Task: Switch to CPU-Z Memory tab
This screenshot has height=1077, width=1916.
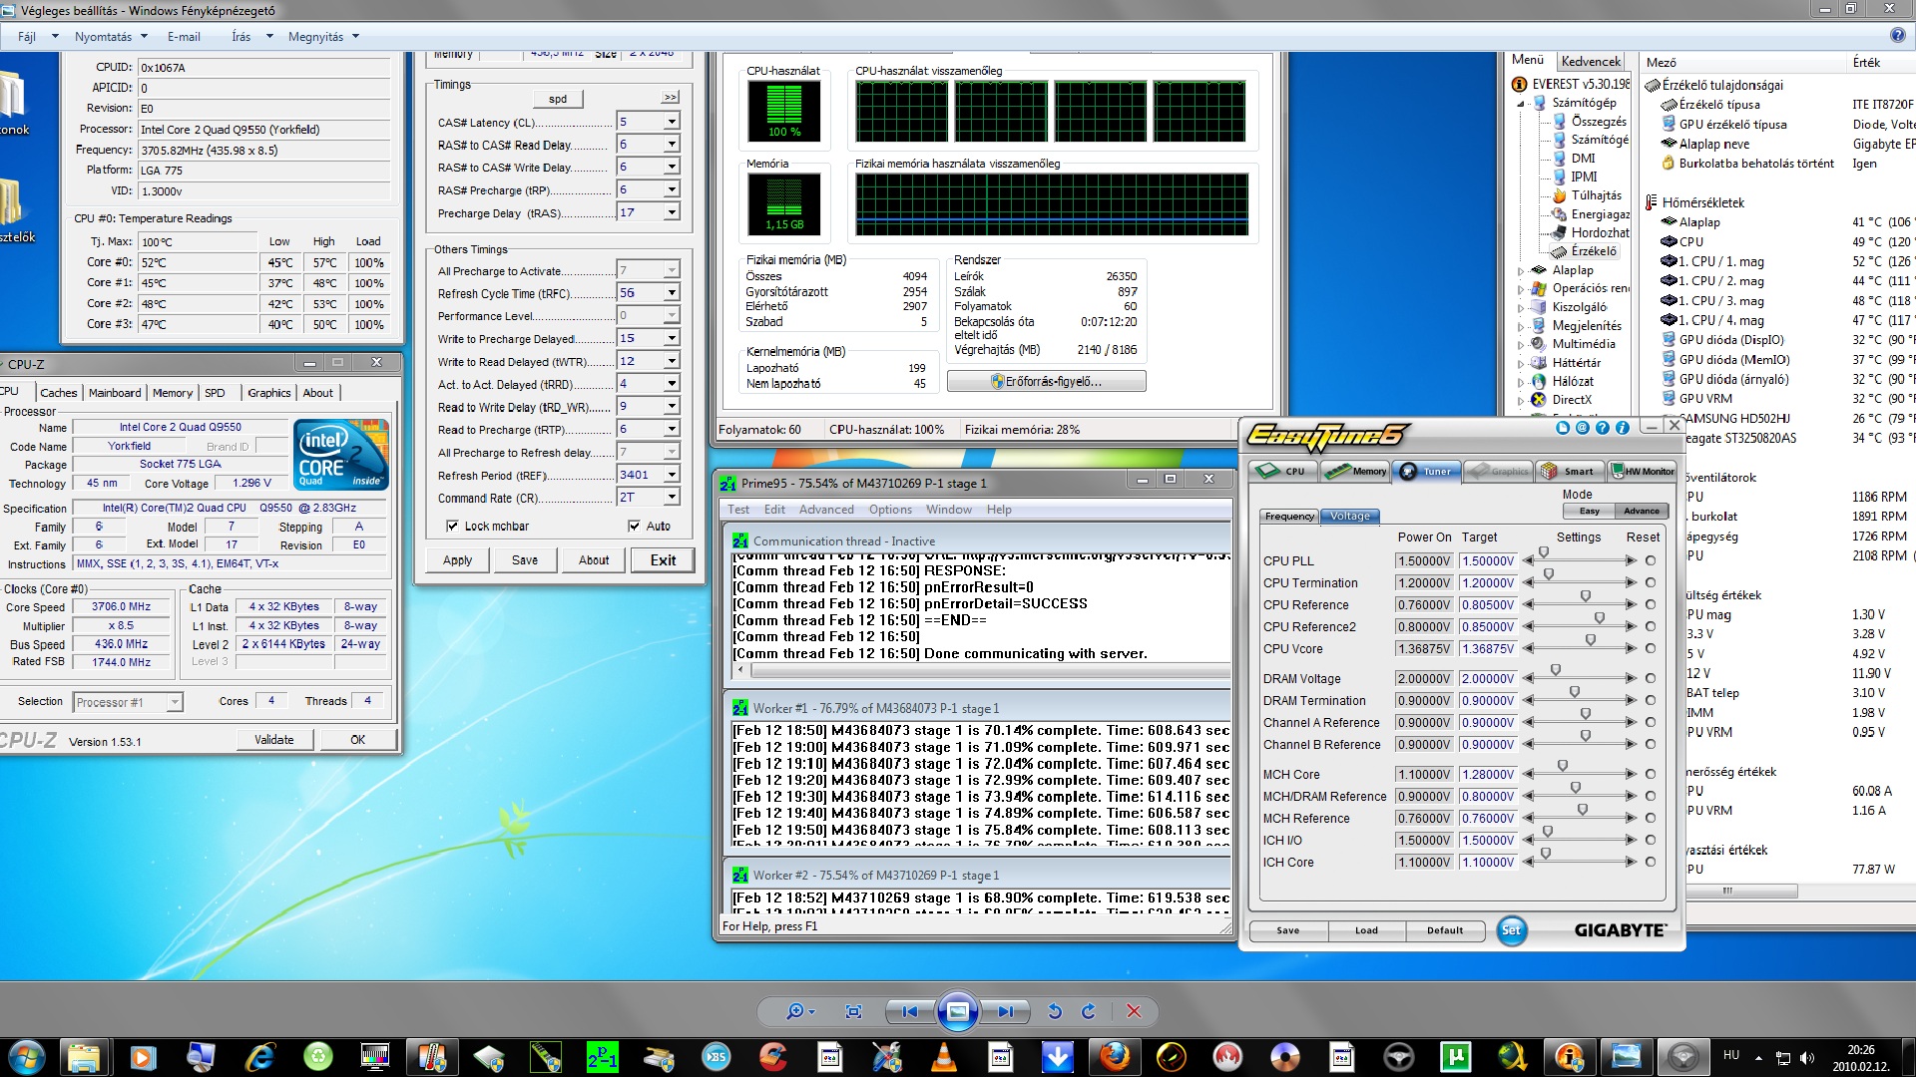Action: pyautogui.click(x=173, y=393)
